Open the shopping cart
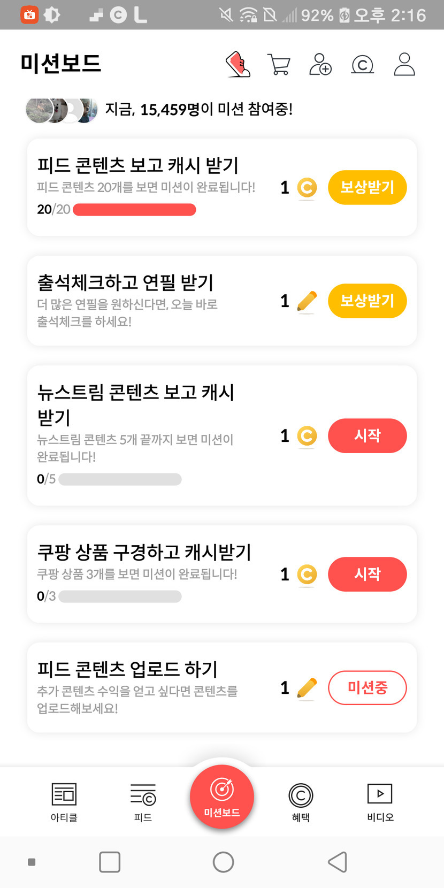The height and width of the screenshot is (888, 444). [279, 64]
